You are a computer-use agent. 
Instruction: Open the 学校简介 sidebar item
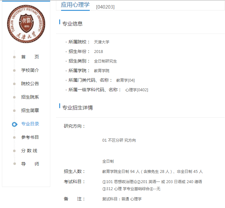tap(30, 70)
